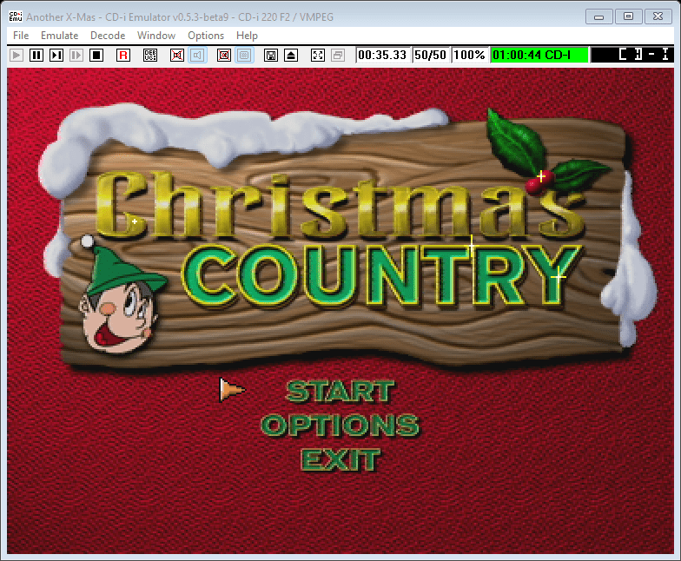Click the eject disc icon
Viewport: 681px width, 561px height.
291,55
